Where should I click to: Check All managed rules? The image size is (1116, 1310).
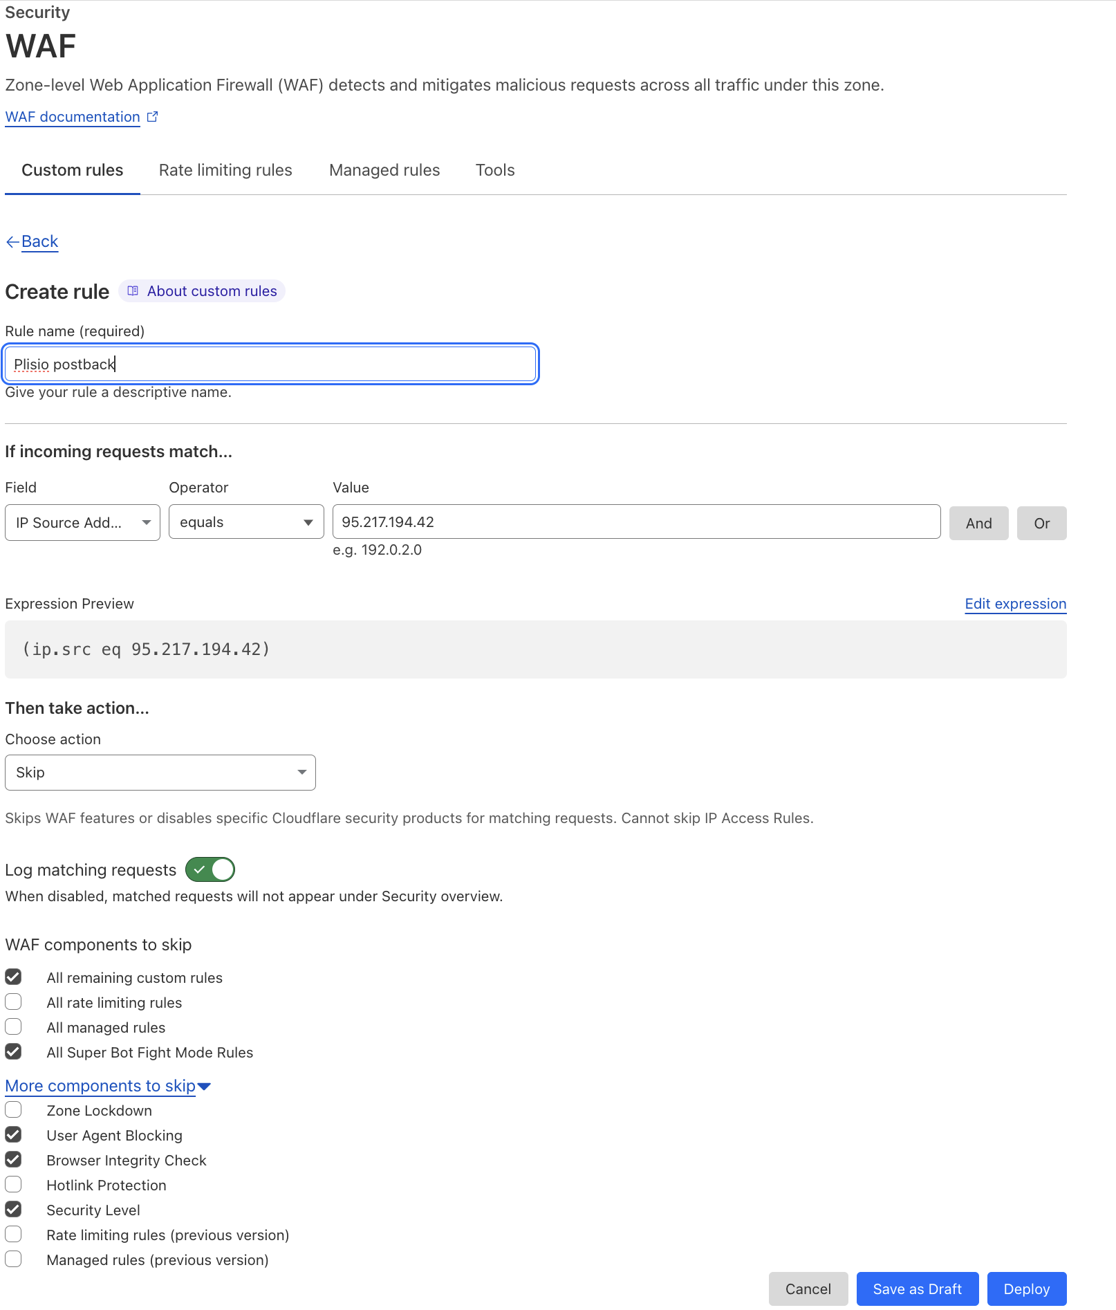click(13, 1026)
